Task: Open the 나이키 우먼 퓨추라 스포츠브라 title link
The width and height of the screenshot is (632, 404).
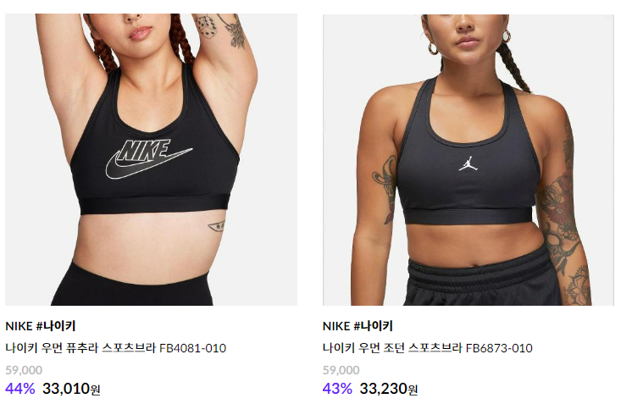Action: (80, 348)
